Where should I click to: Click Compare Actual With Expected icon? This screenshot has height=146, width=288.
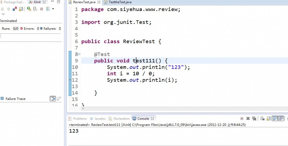pyautogui.click(x=59, y=99)
